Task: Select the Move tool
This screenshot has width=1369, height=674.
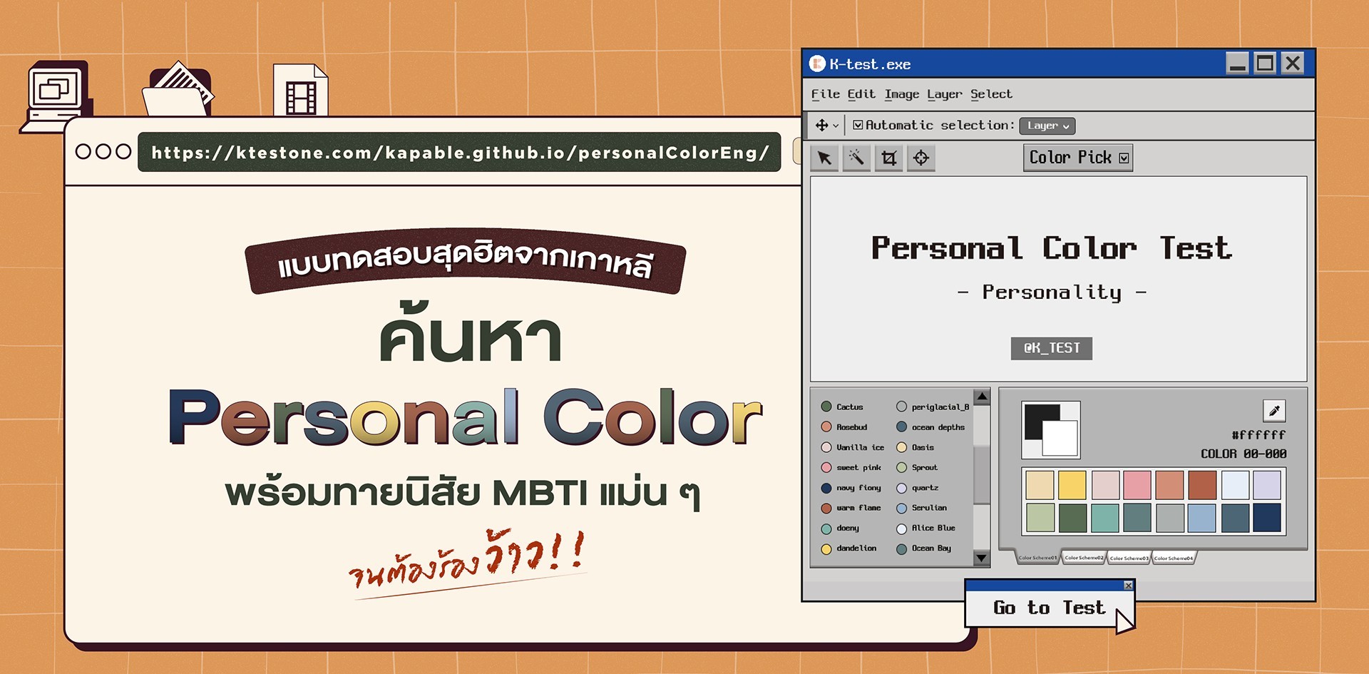Action: [821, 125]
